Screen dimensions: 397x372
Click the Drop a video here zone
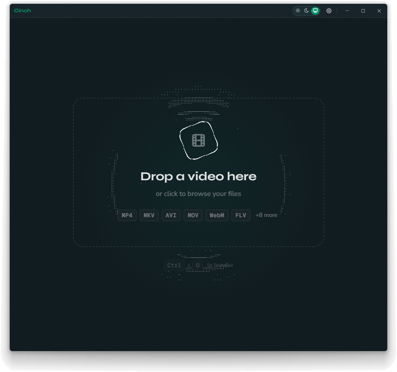[198, 172]
